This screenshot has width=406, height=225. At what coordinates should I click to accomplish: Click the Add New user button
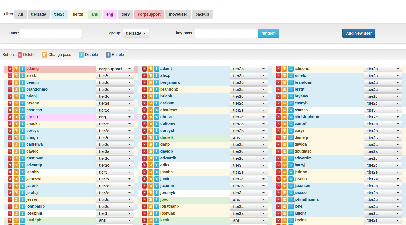[358, 33]
